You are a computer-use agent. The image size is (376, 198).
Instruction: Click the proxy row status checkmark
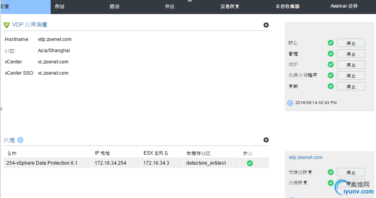click(250, 163)
